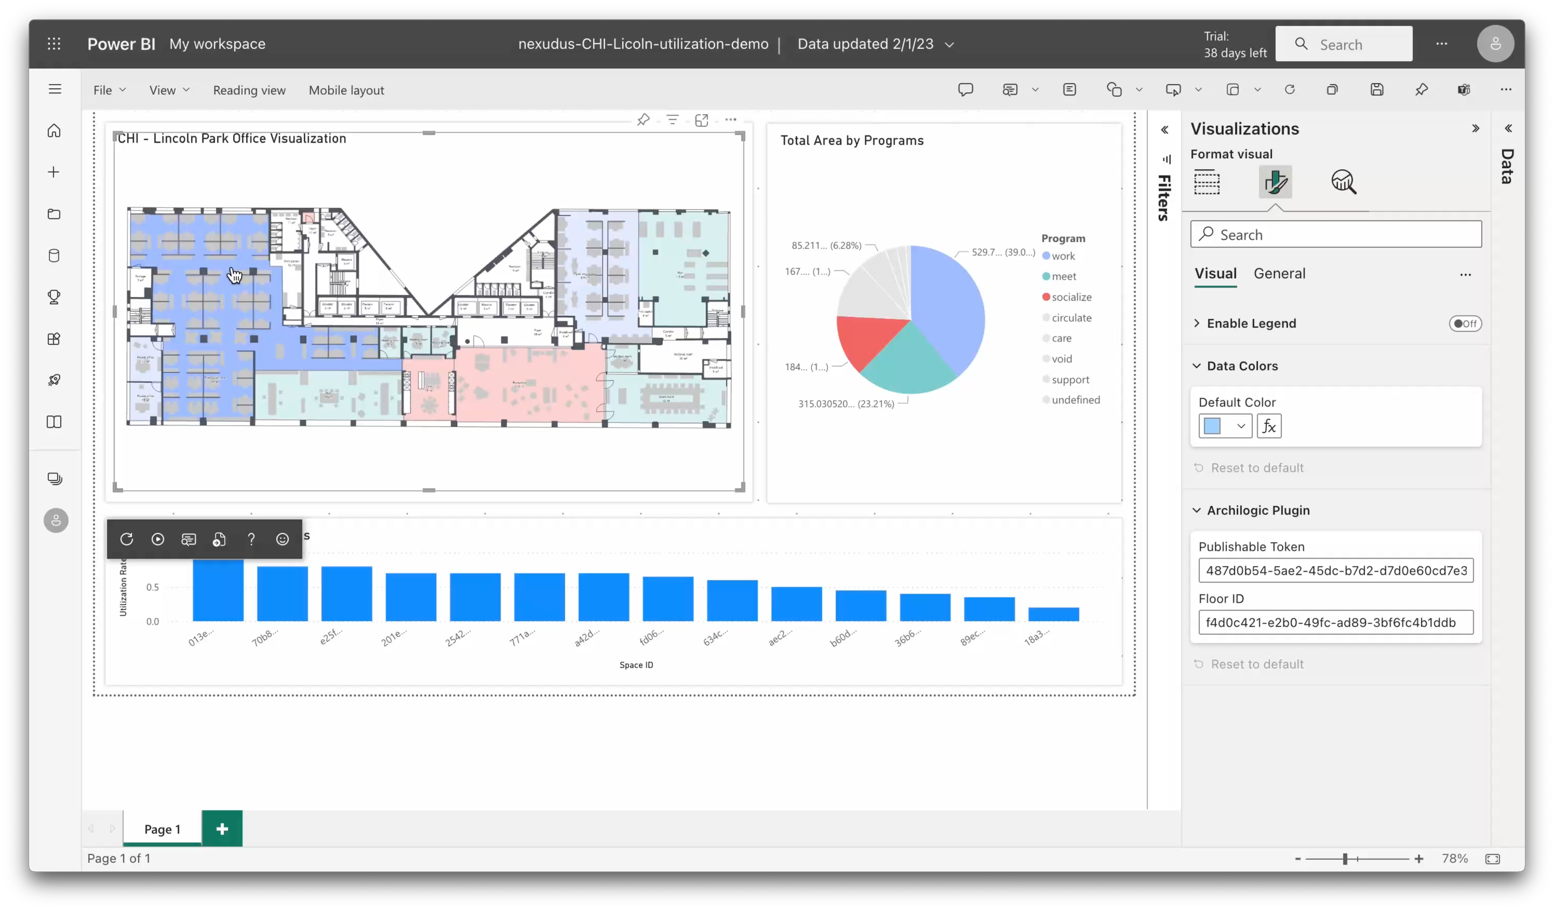1554x910 pixels.
Task: Open the Data hub cylinder icon
Action: click(x=54, y=256)
